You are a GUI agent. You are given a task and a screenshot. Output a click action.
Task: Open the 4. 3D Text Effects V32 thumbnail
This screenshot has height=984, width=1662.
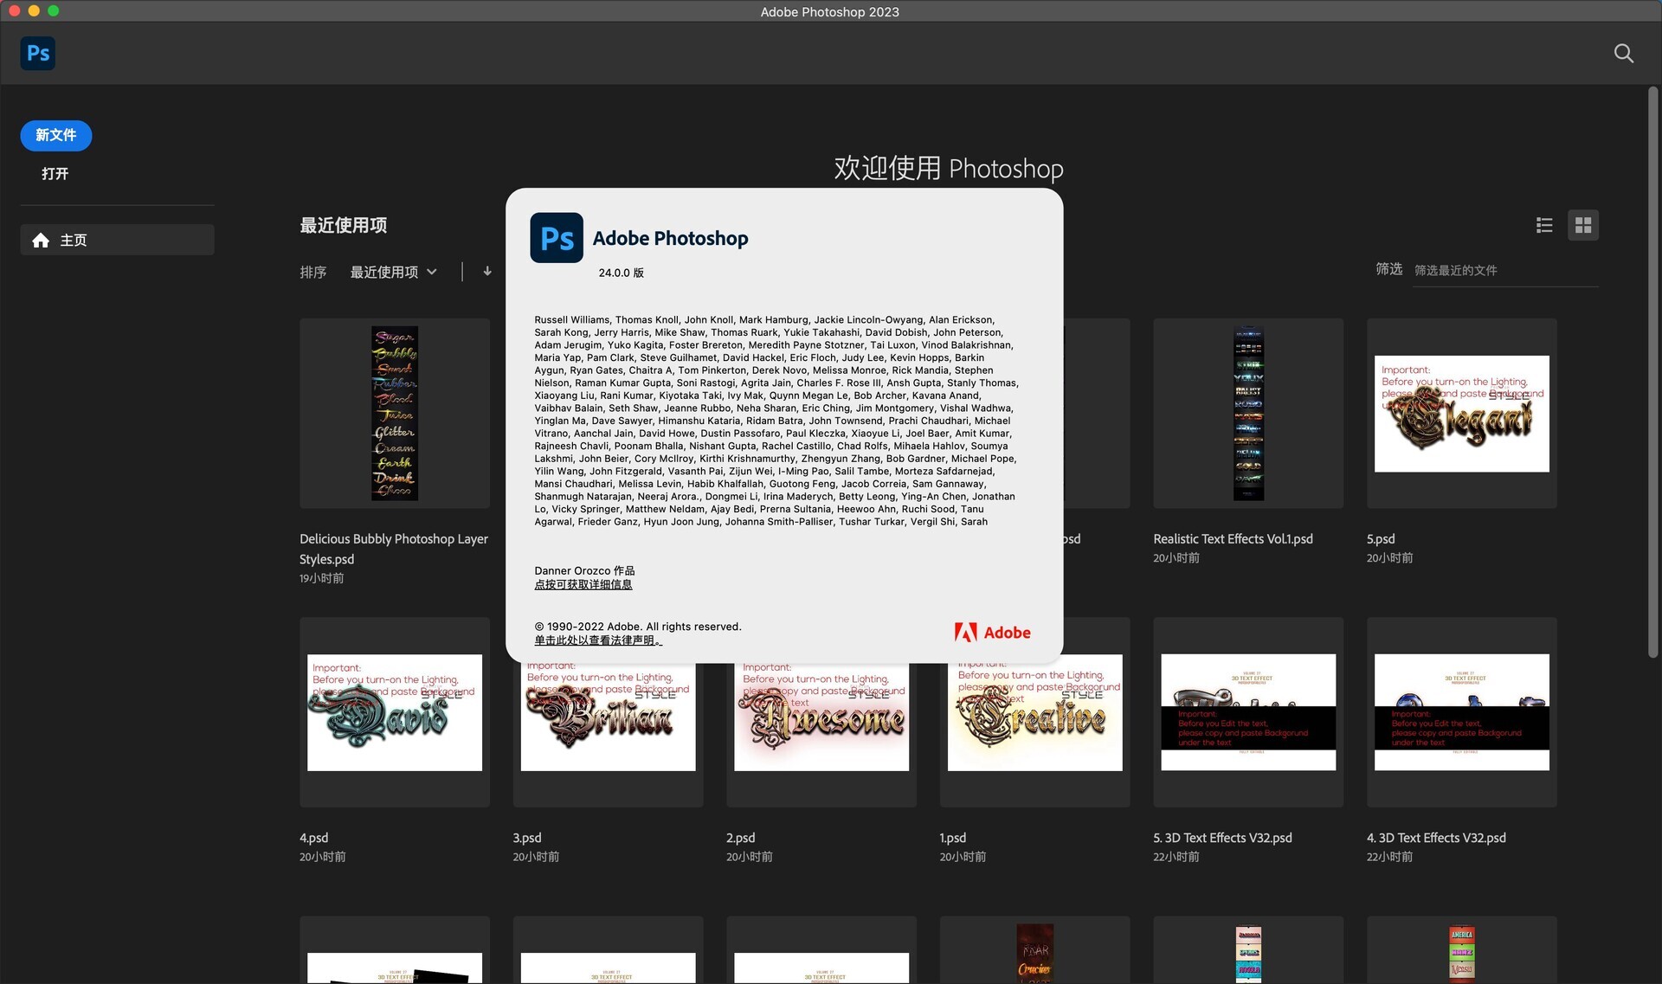1462,712
